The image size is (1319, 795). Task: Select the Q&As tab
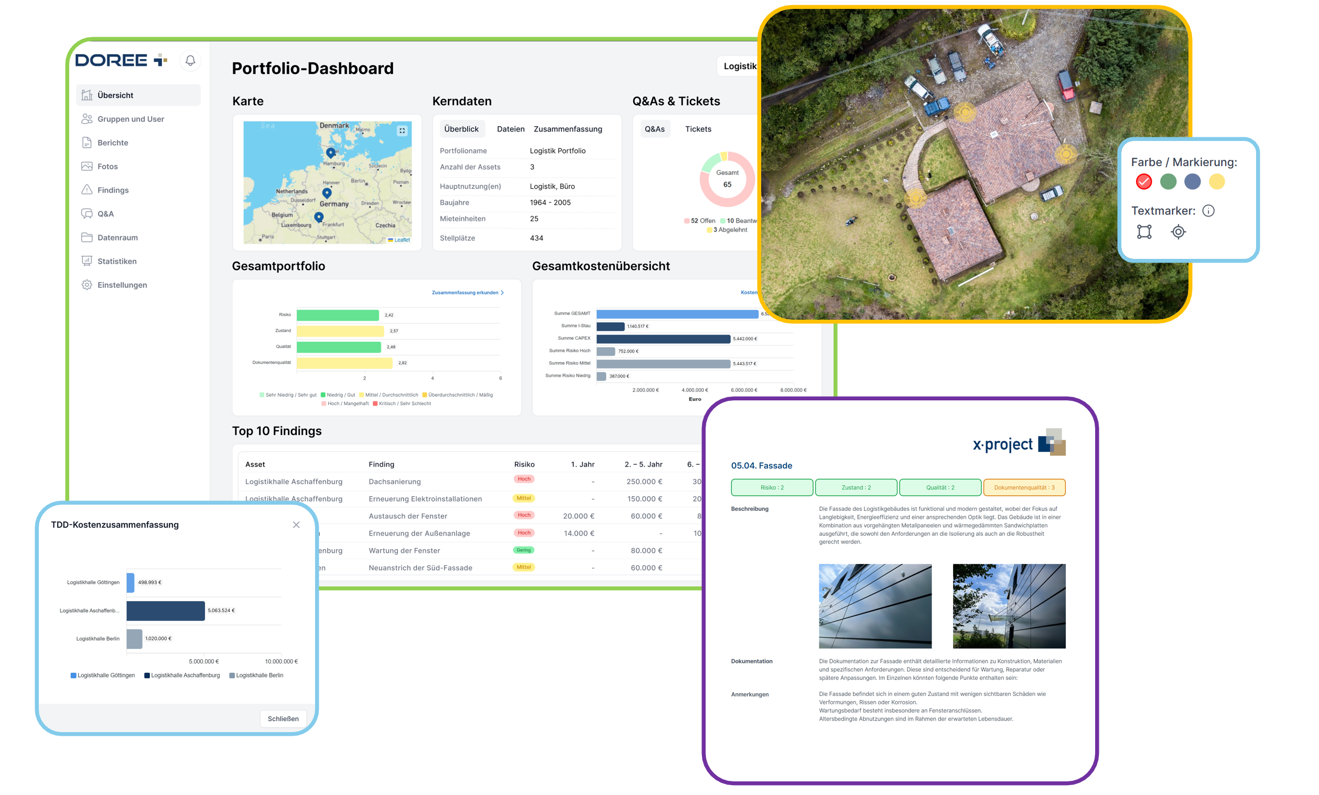655,129
